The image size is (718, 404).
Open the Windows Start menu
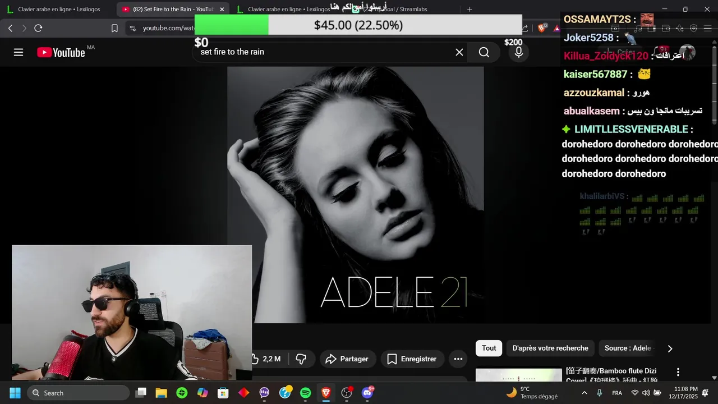tap(15, 393)
